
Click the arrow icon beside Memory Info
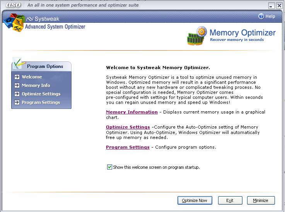tap(17, 85)
